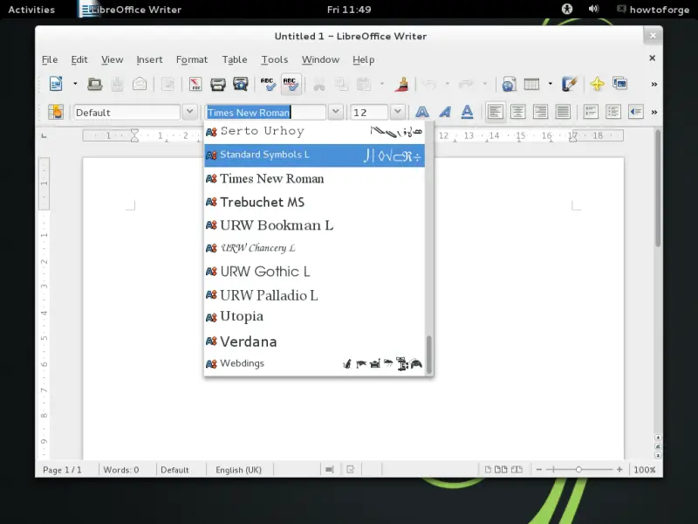Open the Table dropdown arrow
The height and width of the screenshot is (524, 698).
(551, 84)
